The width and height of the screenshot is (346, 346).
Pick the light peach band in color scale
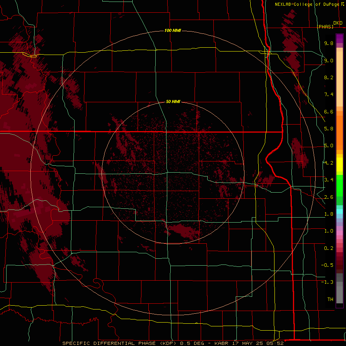[339, 79]
